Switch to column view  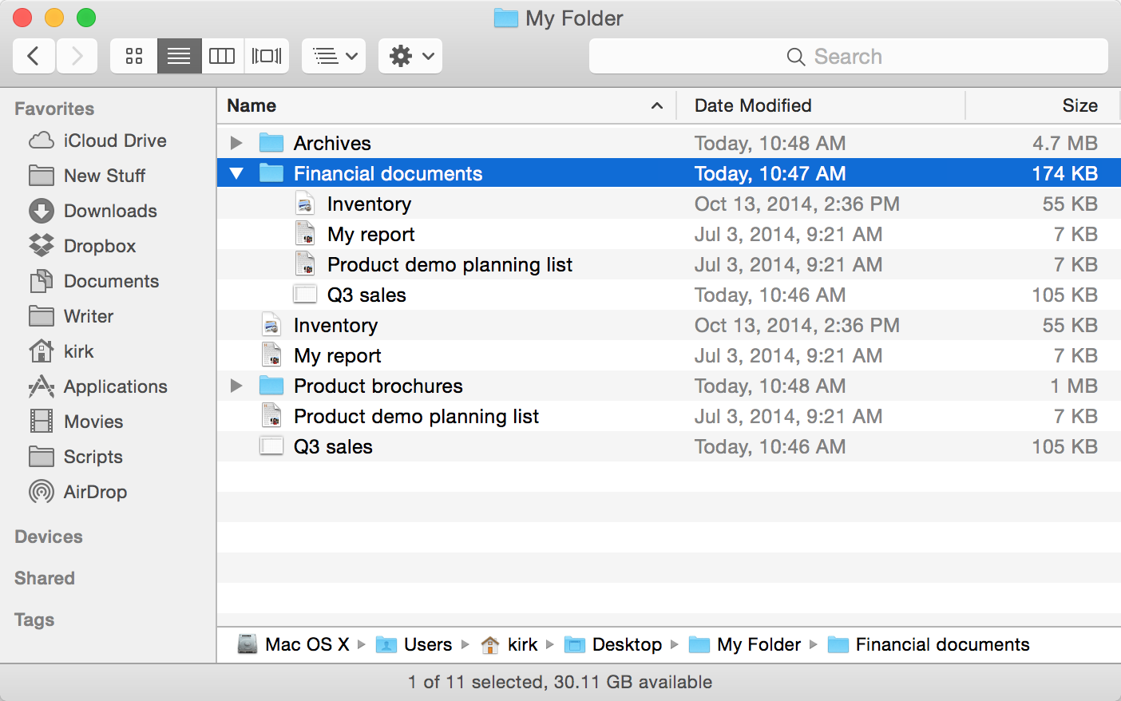tap(222, 56)
